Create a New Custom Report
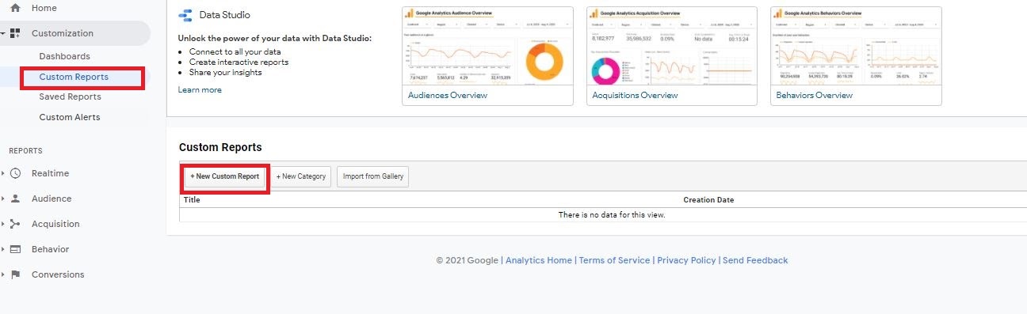 (225, 176)
